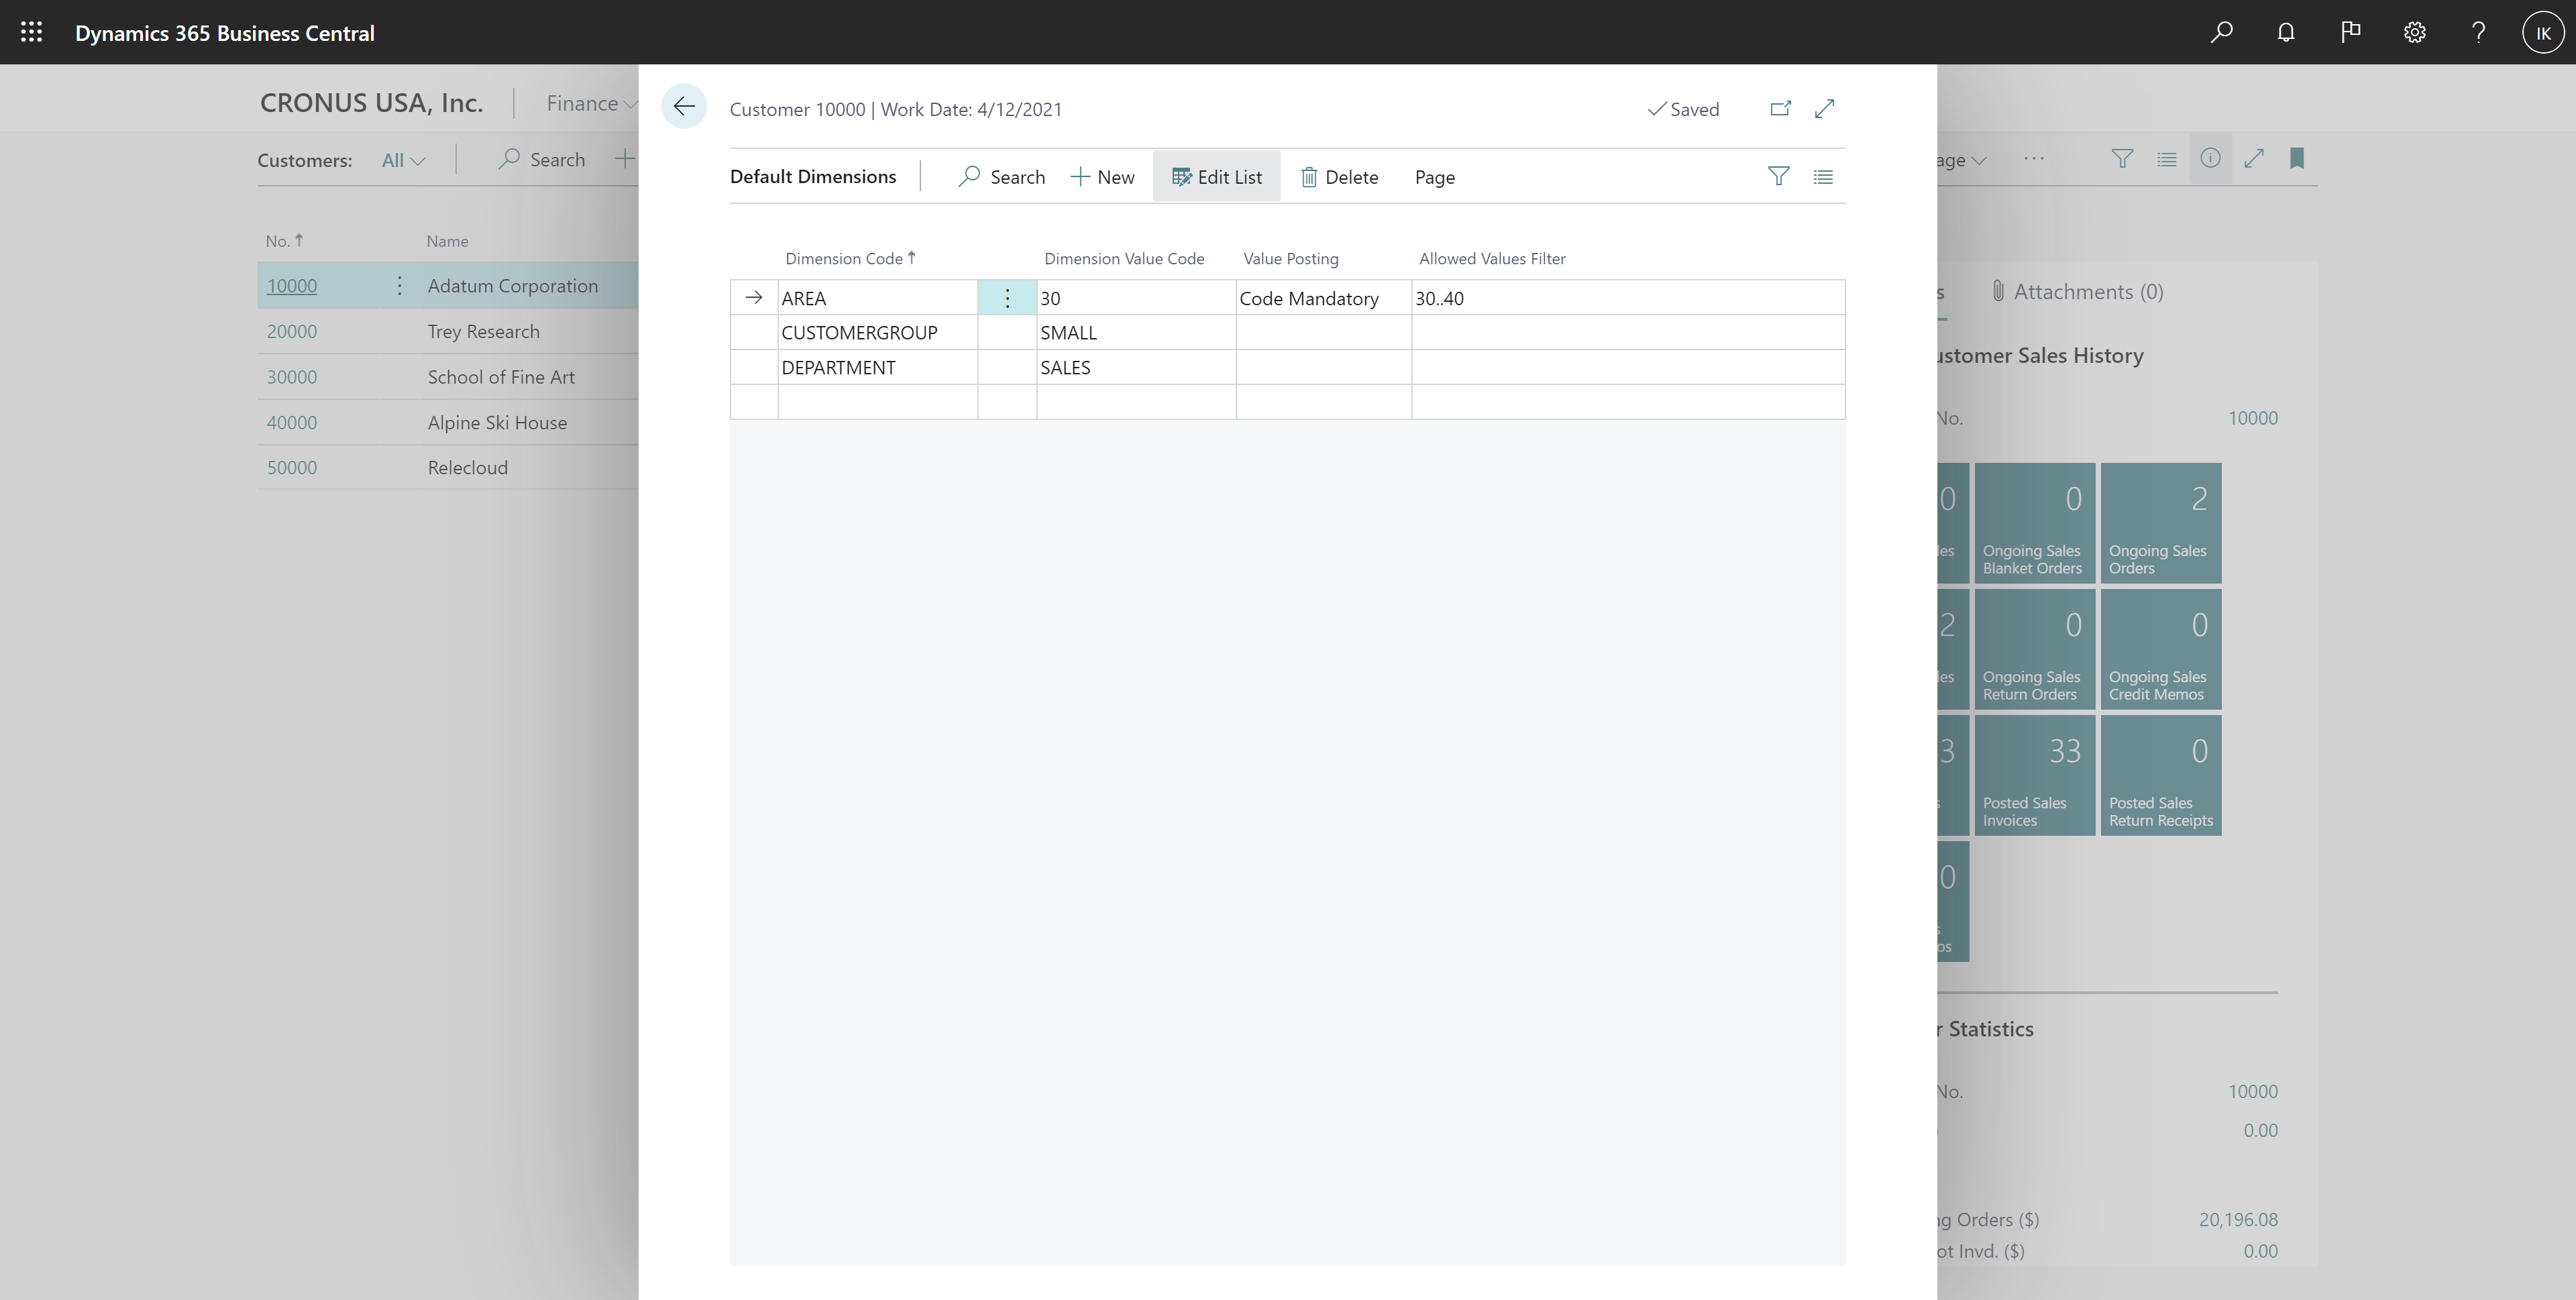Toggle the row options for AREA dimension
The height and width of the screenshot is (1300, 2576).
[x=1006, y=296]
